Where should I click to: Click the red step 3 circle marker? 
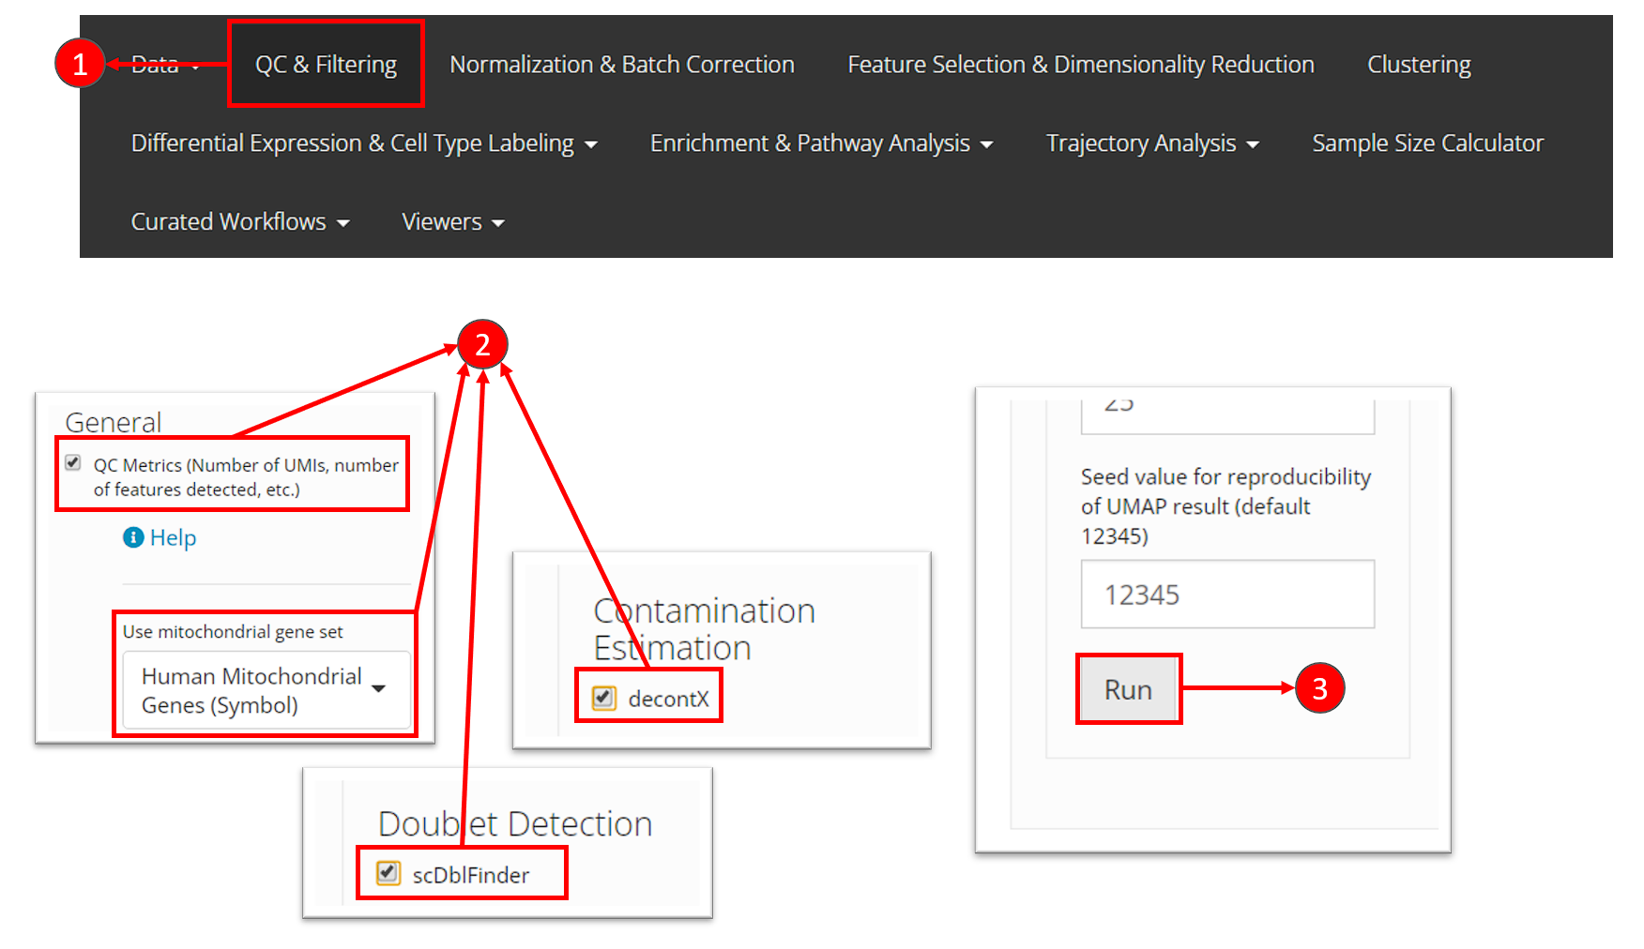pyautogui.click(x=1319, y=688)
